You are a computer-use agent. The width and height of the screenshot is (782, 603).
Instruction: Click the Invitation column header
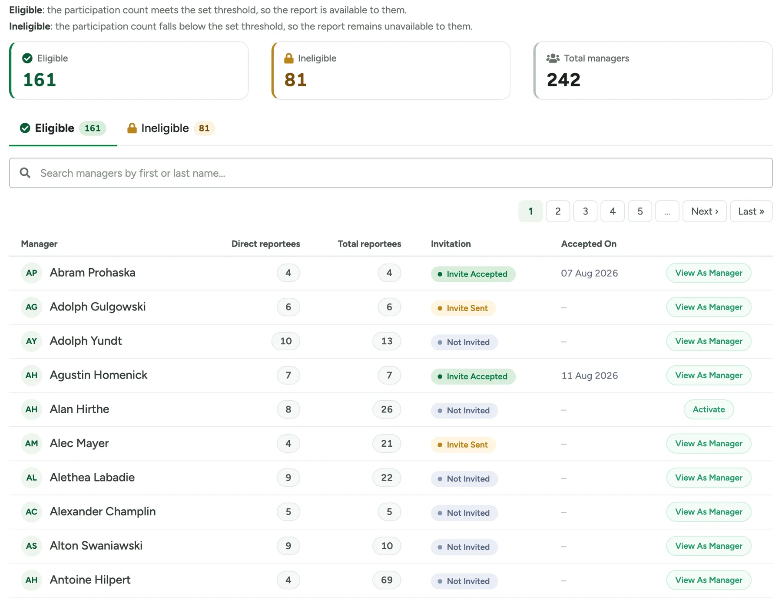pos(451,244)
